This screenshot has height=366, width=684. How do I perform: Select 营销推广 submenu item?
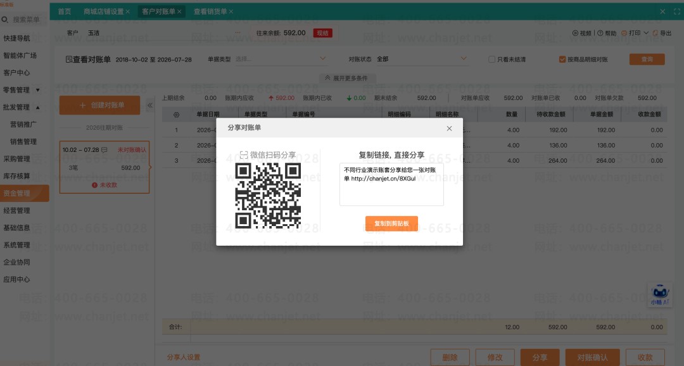click(23, 124)
